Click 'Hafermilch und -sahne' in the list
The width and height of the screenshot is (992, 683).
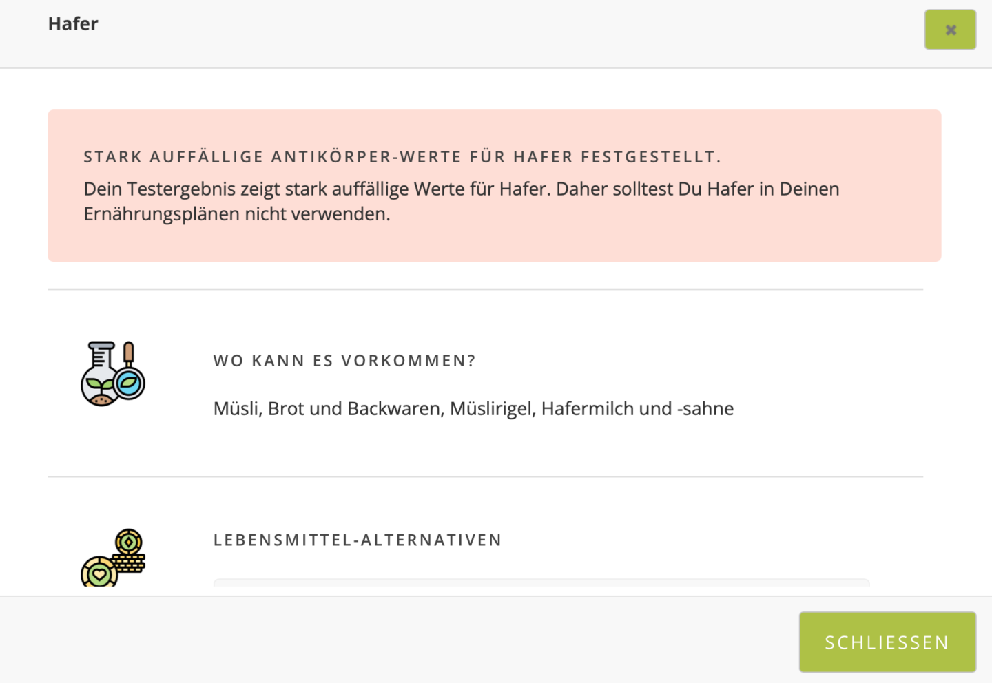pos(637,409)
